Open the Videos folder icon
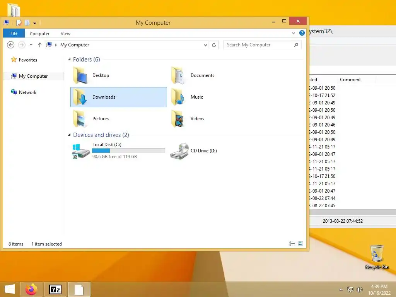The width and height of the screenshot is (396, 297). coord(178,119)
